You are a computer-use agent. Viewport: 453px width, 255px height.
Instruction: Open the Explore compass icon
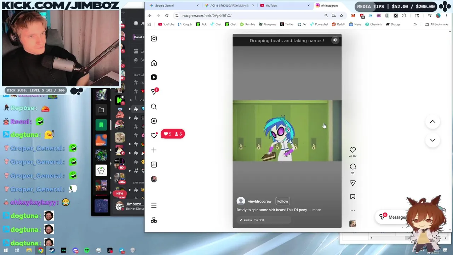click(154, 121)
